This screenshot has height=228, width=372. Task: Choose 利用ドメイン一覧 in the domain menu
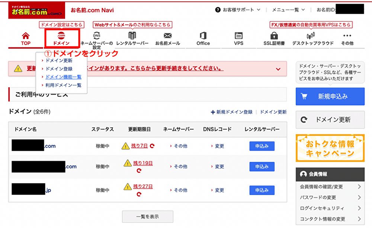pos(63,85)
